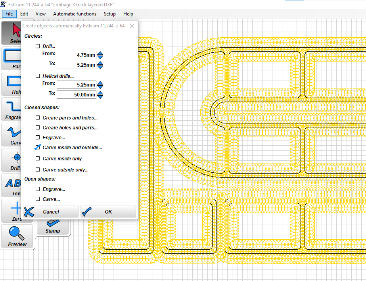Check Create holes and parts...
The height and width of the screenshot is (281, 366).
38,127
